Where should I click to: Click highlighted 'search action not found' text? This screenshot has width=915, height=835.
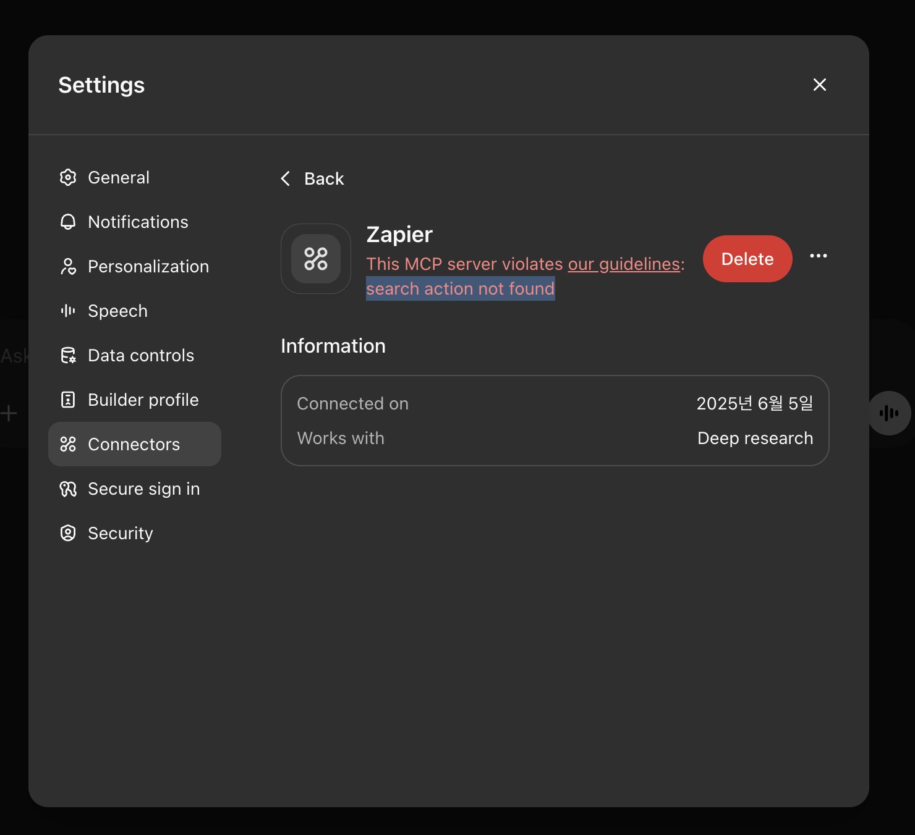pos(461,288)
